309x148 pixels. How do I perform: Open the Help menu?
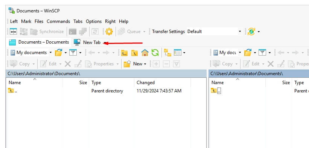123,21
